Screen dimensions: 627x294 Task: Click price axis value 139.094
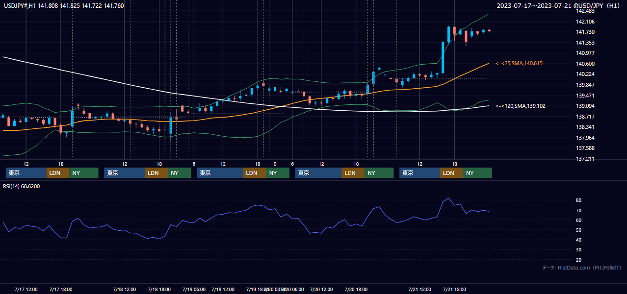(585, 106)
